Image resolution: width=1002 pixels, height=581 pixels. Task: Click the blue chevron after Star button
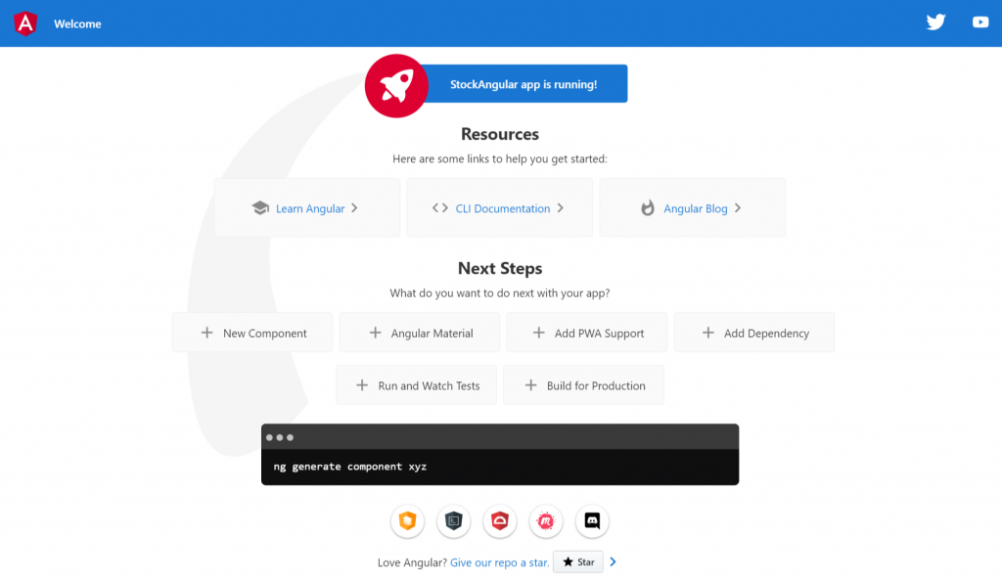click(613, 561)
